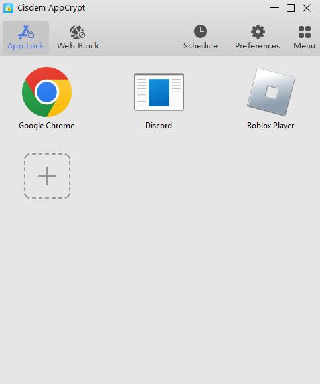Image resolution: width=320 pixels, height=384 pixels.
Task: Click the Preferences text label
Action: (258, 46)
